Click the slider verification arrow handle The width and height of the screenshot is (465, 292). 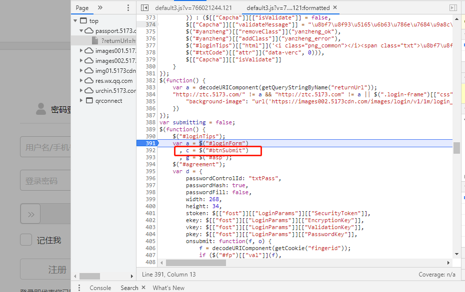30,214
